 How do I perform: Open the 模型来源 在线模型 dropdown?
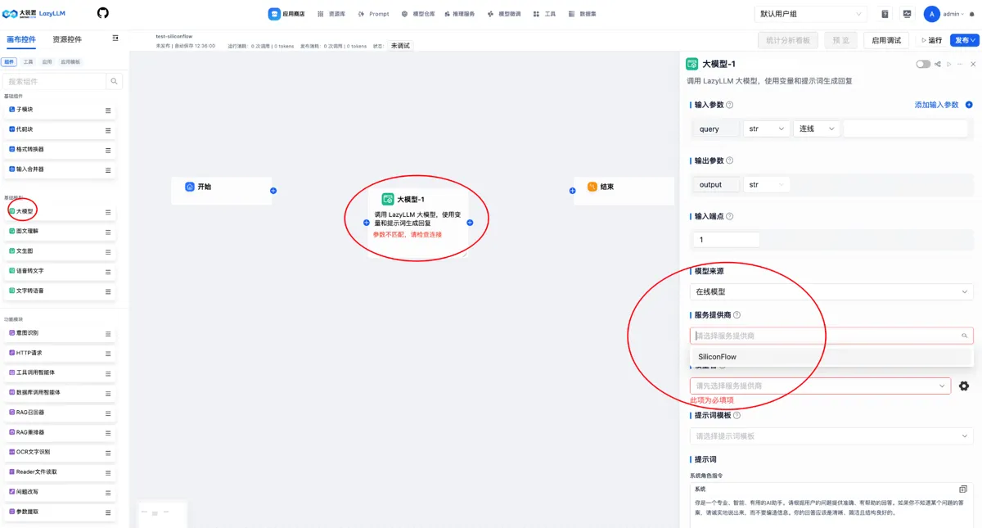click(x=831, y=291)
